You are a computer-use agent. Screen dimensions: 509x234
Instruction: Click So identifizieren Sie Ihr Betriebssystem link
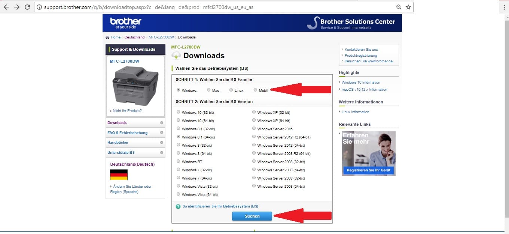(220, 206)
